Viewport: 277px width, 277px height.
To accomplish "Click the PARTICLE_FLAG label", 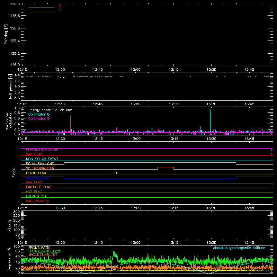I will 39,187.
